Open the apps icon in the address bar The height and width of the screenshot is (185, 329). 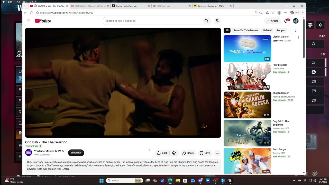tap(256, 13)
